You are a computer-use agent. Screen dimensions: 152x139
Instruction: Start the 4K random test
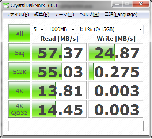[19, 90]
